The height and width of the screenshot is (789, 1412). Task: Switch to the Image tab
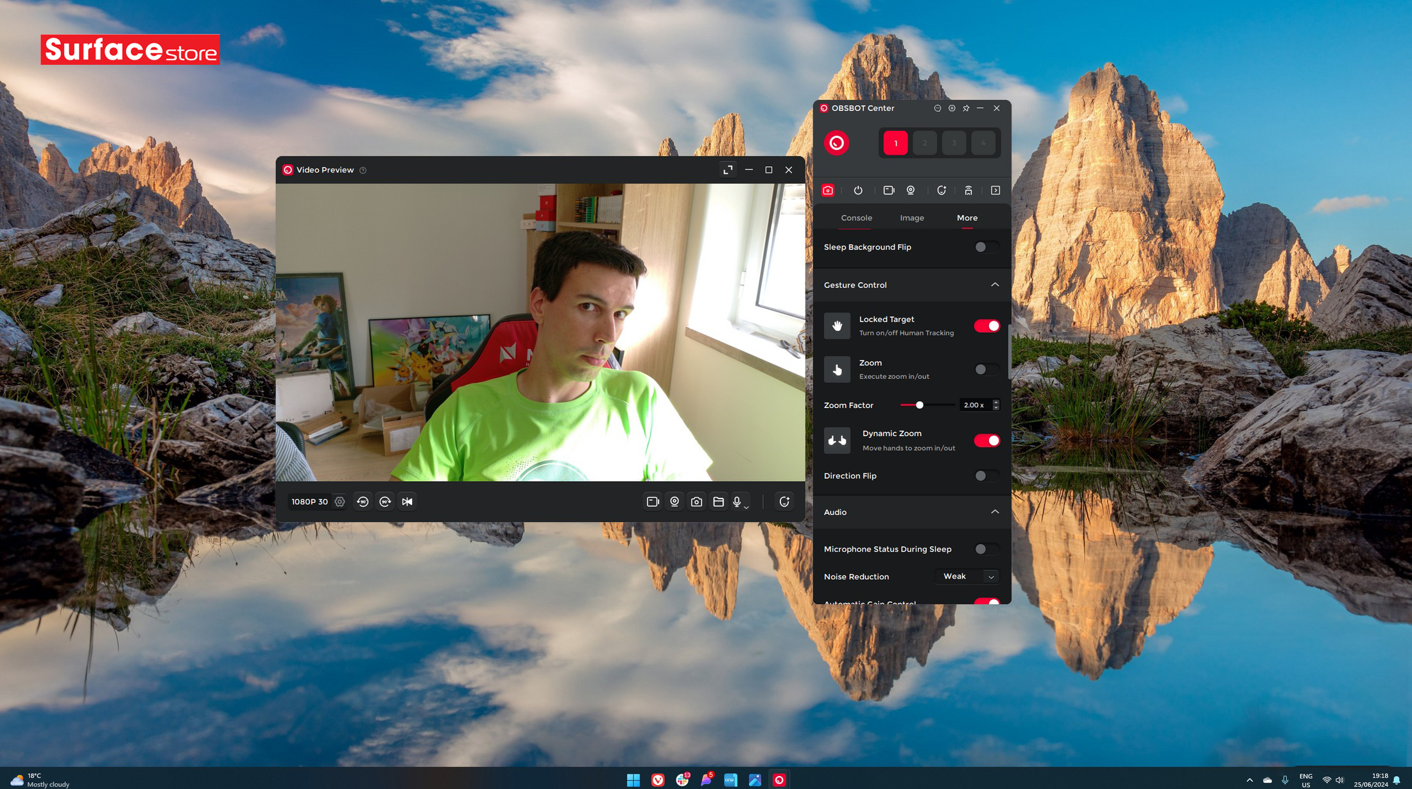tap(911, 217)
